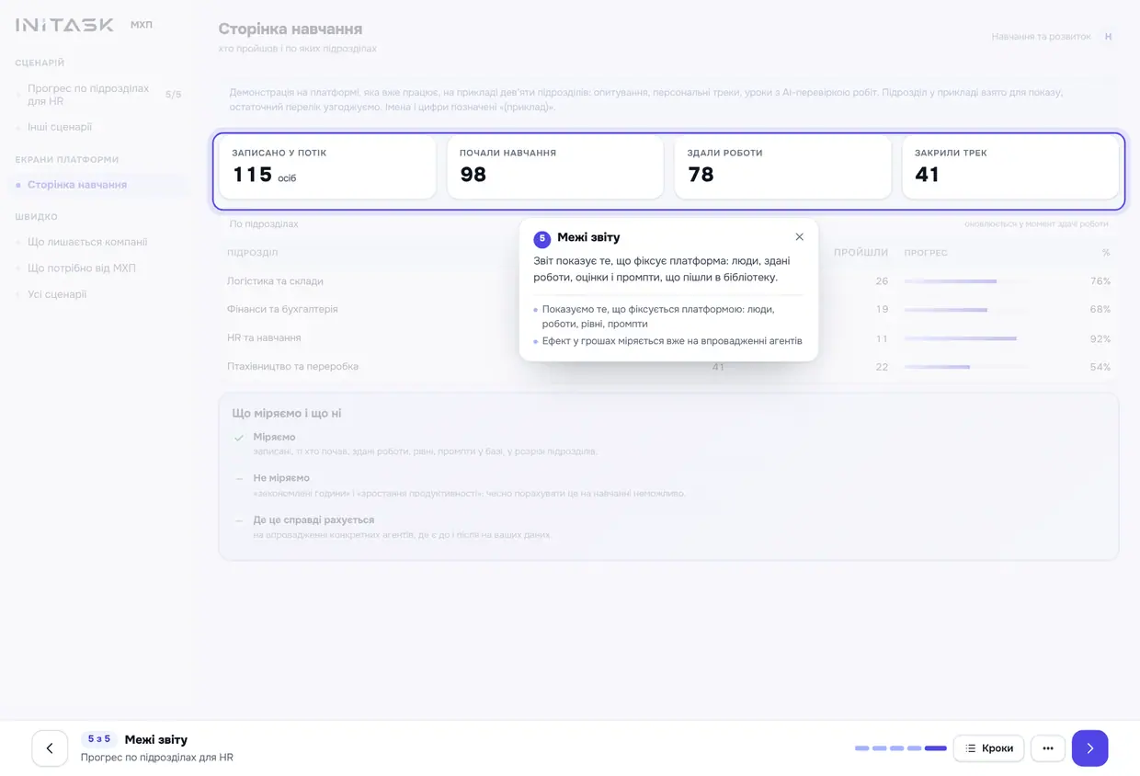Select the HR та навчання row
Image resolution: width=1140 pixels, height=776 pixels.
pos(668,338)
